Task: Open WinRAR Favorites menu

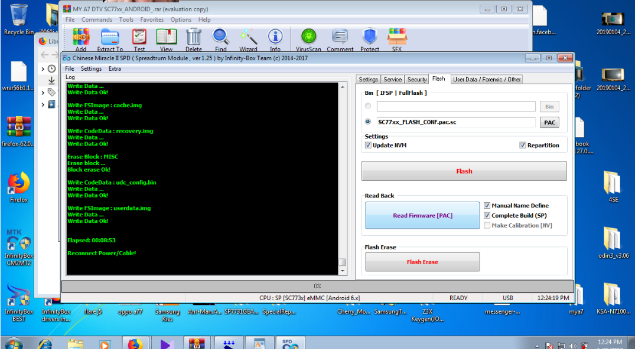Action: click(x=152, y=20)
